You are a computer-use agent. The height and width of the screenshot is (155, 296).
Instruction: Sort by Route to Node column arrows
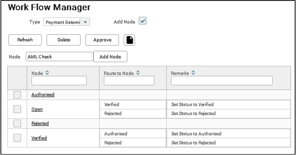(x=138, y=73)
